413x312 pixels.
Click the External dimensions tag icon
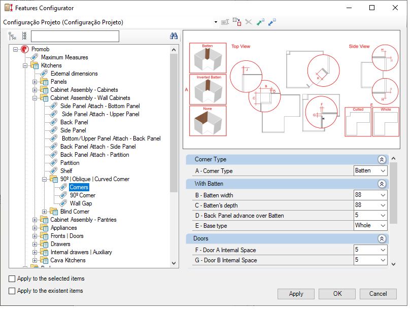(x=44, y=74)
